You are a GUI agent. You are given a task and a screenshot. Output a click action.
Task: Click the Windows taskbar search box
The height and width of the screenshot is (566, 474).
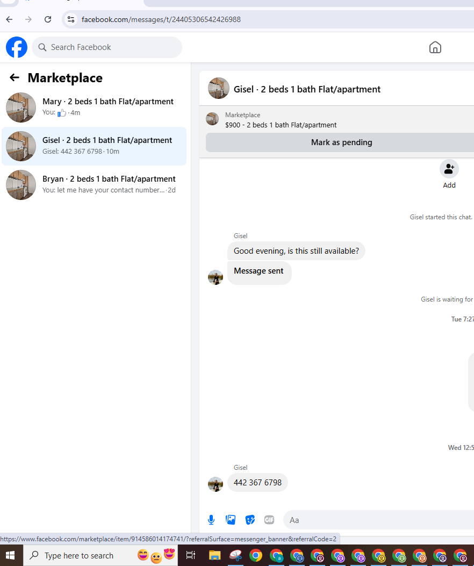(100, 555)
